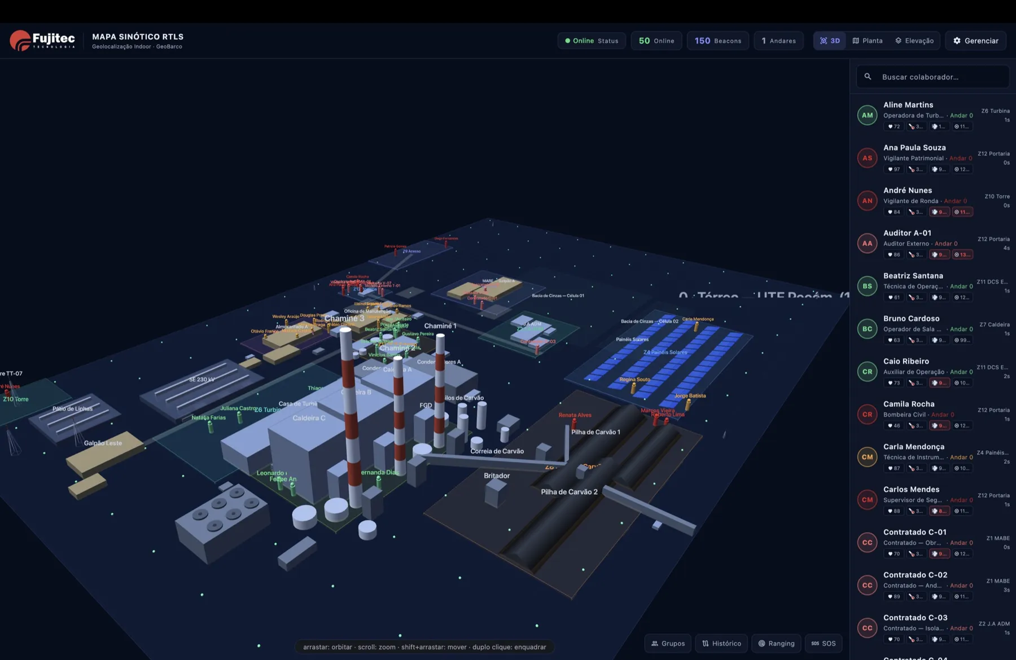
Task: Click Ana Paula Souza's AS avatar
Action: pos(868,158)
